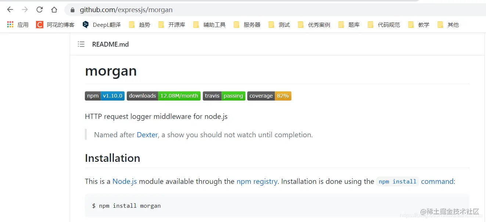Open the 教学 bookmark folder

point(419,25)
